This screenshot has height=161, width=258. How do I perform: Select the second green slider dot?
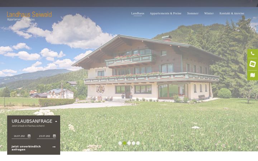(125, 143)
